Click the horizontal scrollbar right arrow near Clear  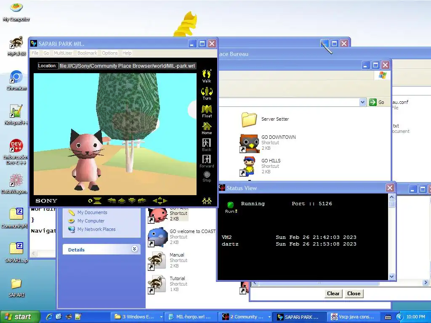click(426, 282)
